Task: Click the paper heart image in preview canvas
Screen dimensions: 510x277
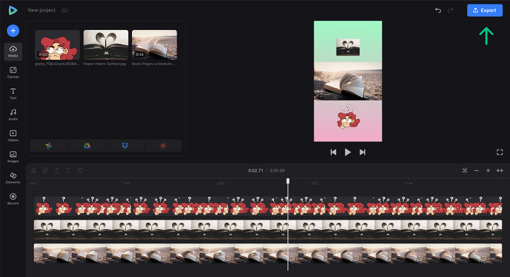Action: click(x=347, y=47)
